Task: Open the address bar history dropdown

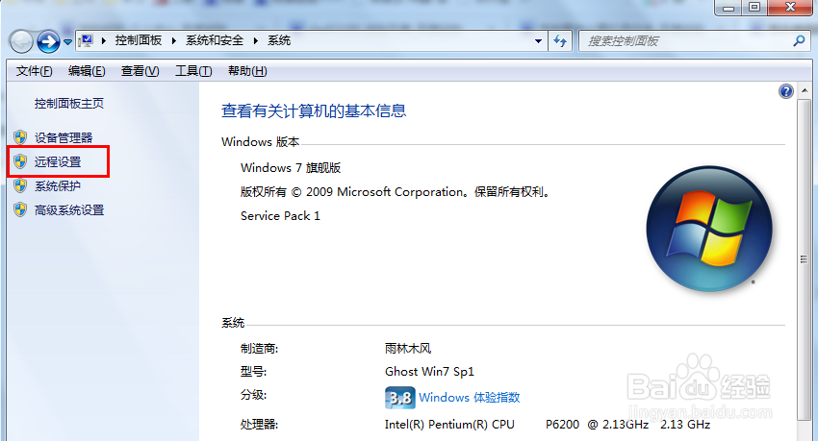Action: click(x=538, y=41)
